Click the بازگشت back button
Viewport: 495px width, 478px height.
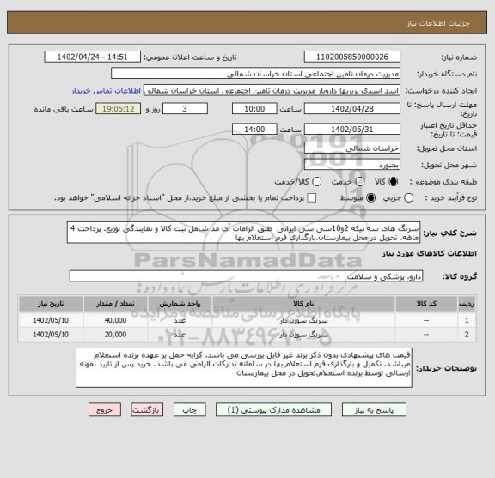coord(147,410)
